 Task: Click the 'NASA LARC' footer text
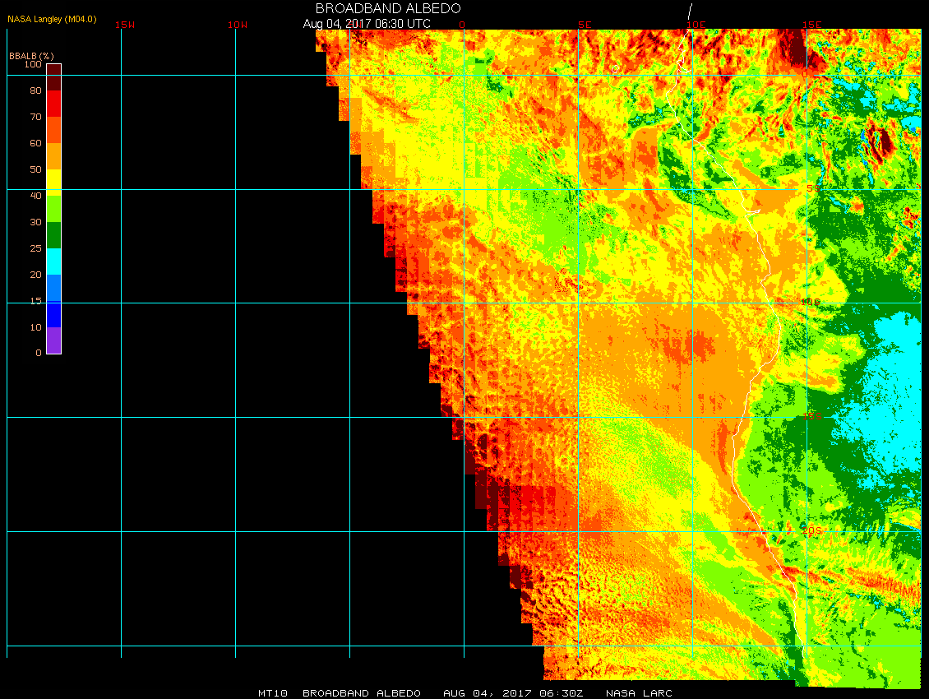point(639,693)
